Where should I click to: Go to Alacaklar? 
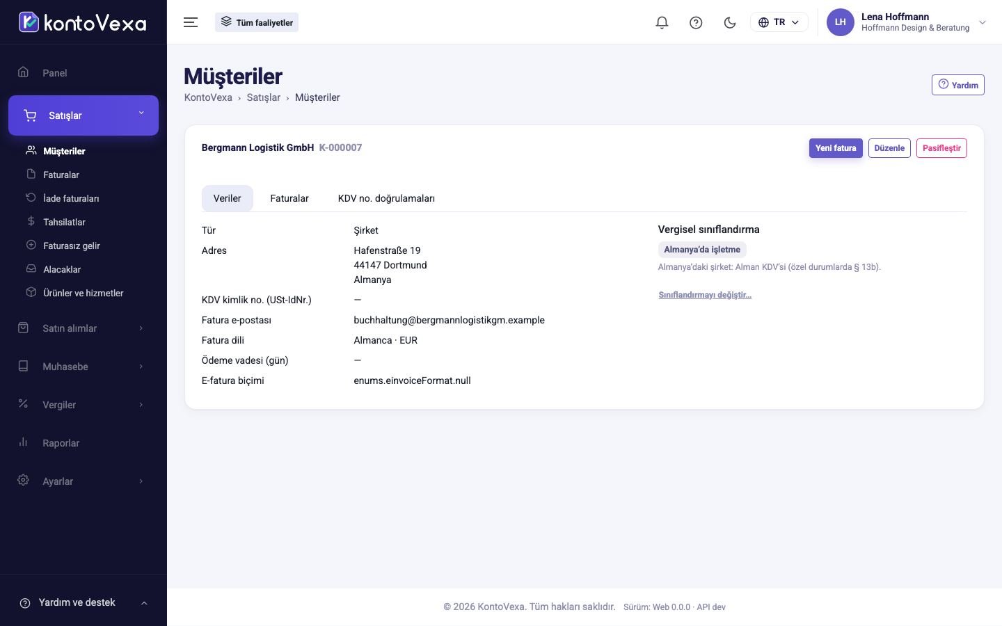62,269
